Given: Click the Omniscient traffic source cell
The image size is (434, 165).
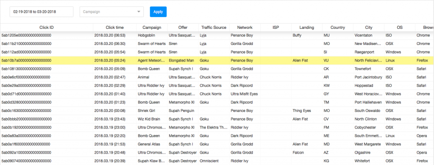Looking at the screenshot, I should coord(209,161).
